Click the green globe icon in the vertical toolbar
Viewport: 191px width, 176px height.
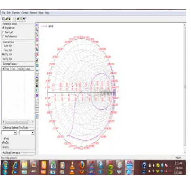tap(37, 80)
